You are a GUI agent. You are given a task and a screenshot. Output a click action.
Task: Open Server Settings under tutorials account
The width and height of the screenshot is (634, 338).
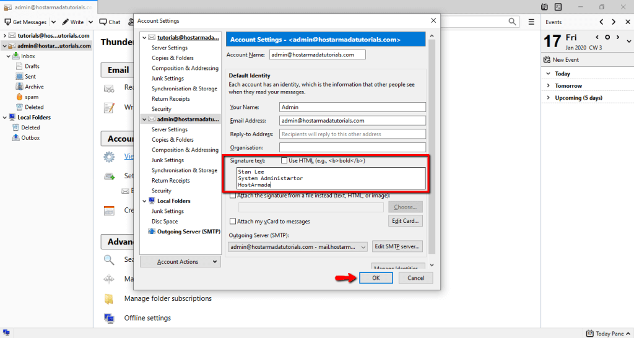[170, 48]
